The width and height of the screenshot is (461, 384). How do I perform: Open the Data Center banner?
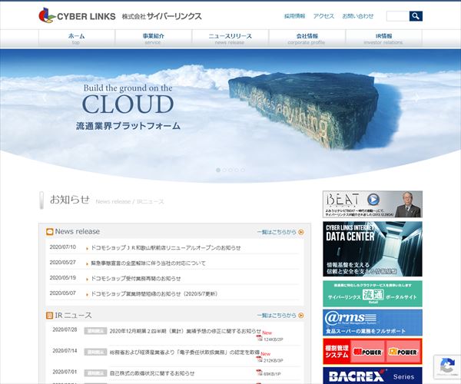click(372, 248)
